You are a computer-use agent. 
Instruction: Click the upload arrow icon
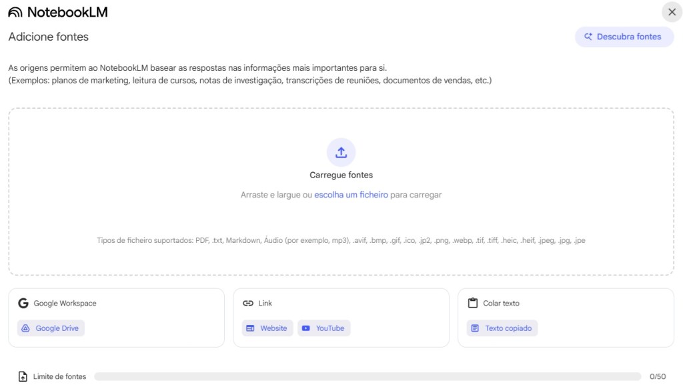(x=341, y=152)
